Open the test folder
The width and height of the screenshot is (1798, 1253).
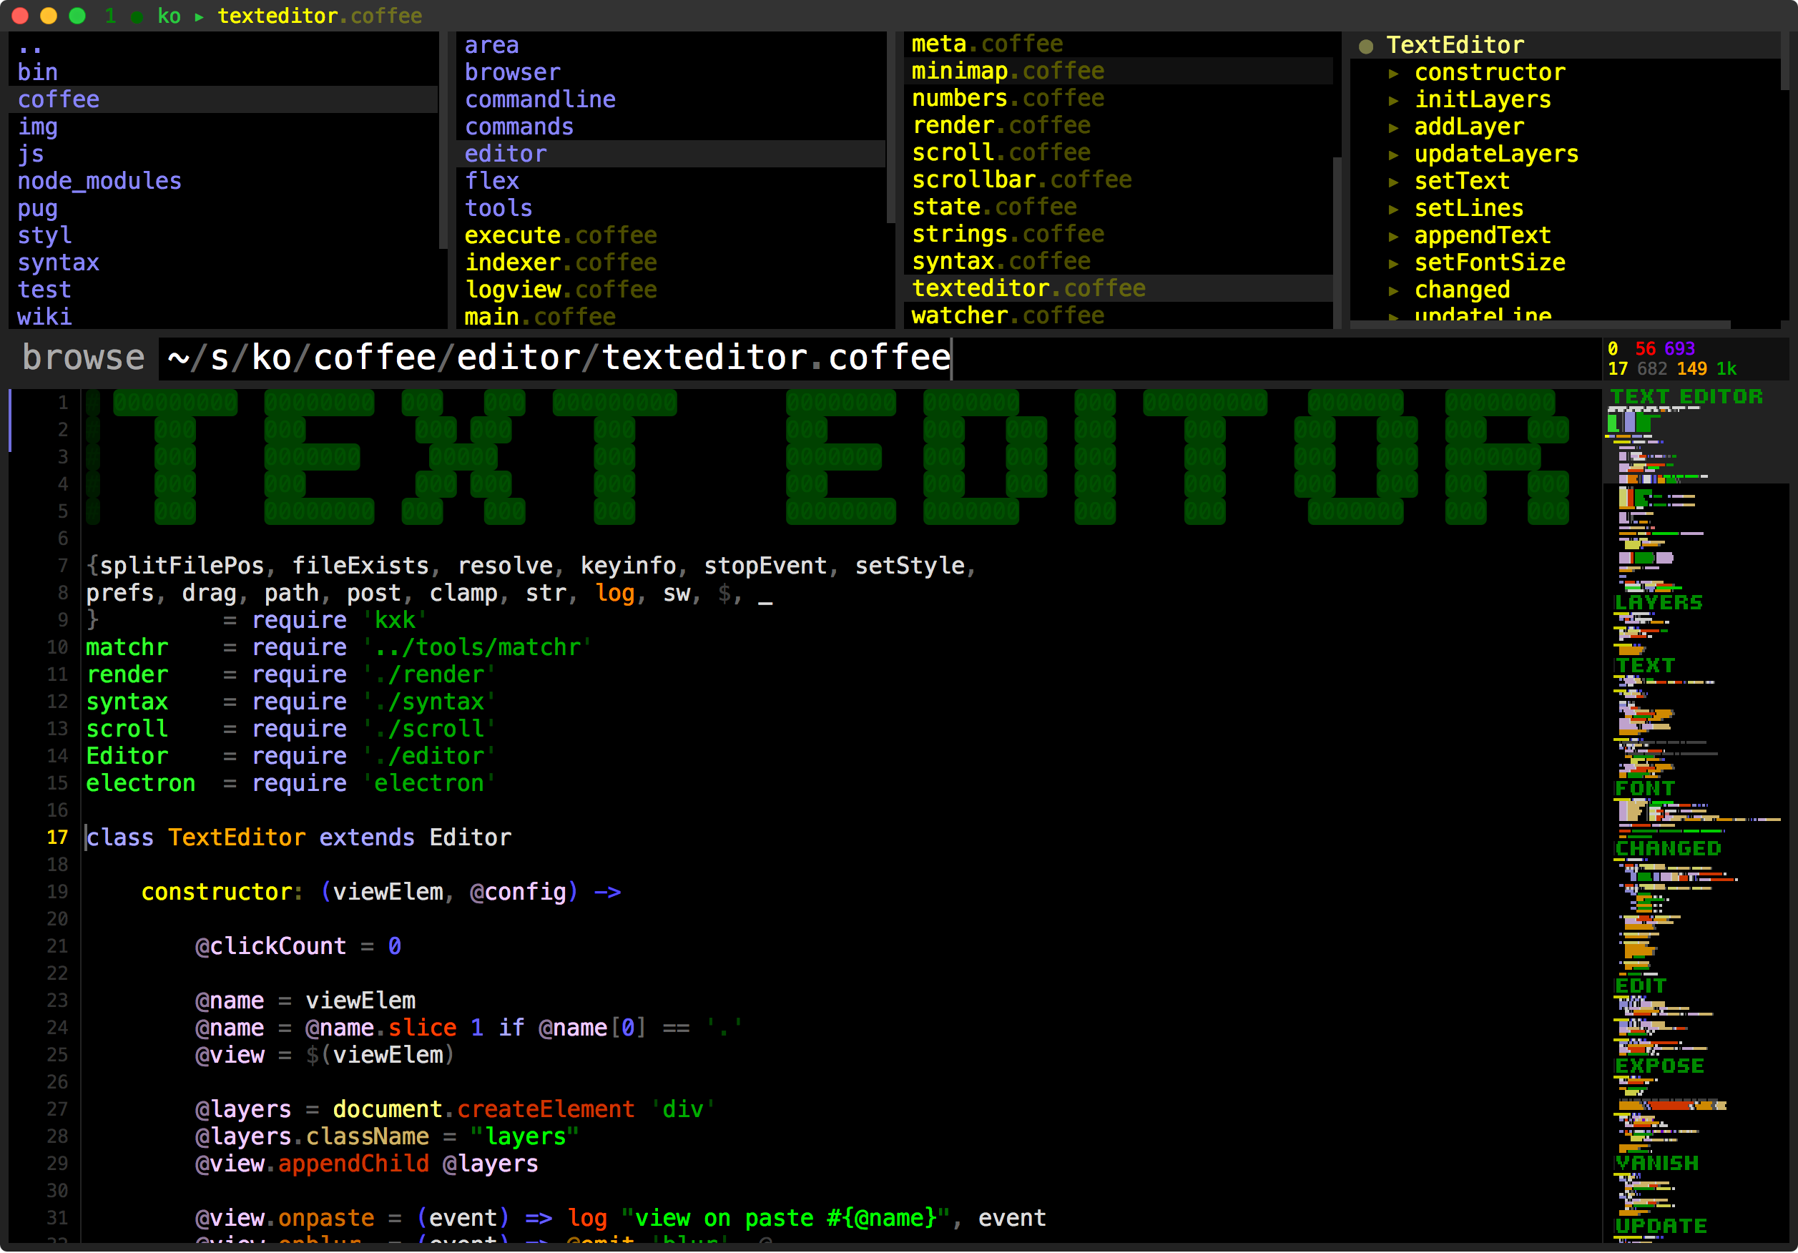223,290
